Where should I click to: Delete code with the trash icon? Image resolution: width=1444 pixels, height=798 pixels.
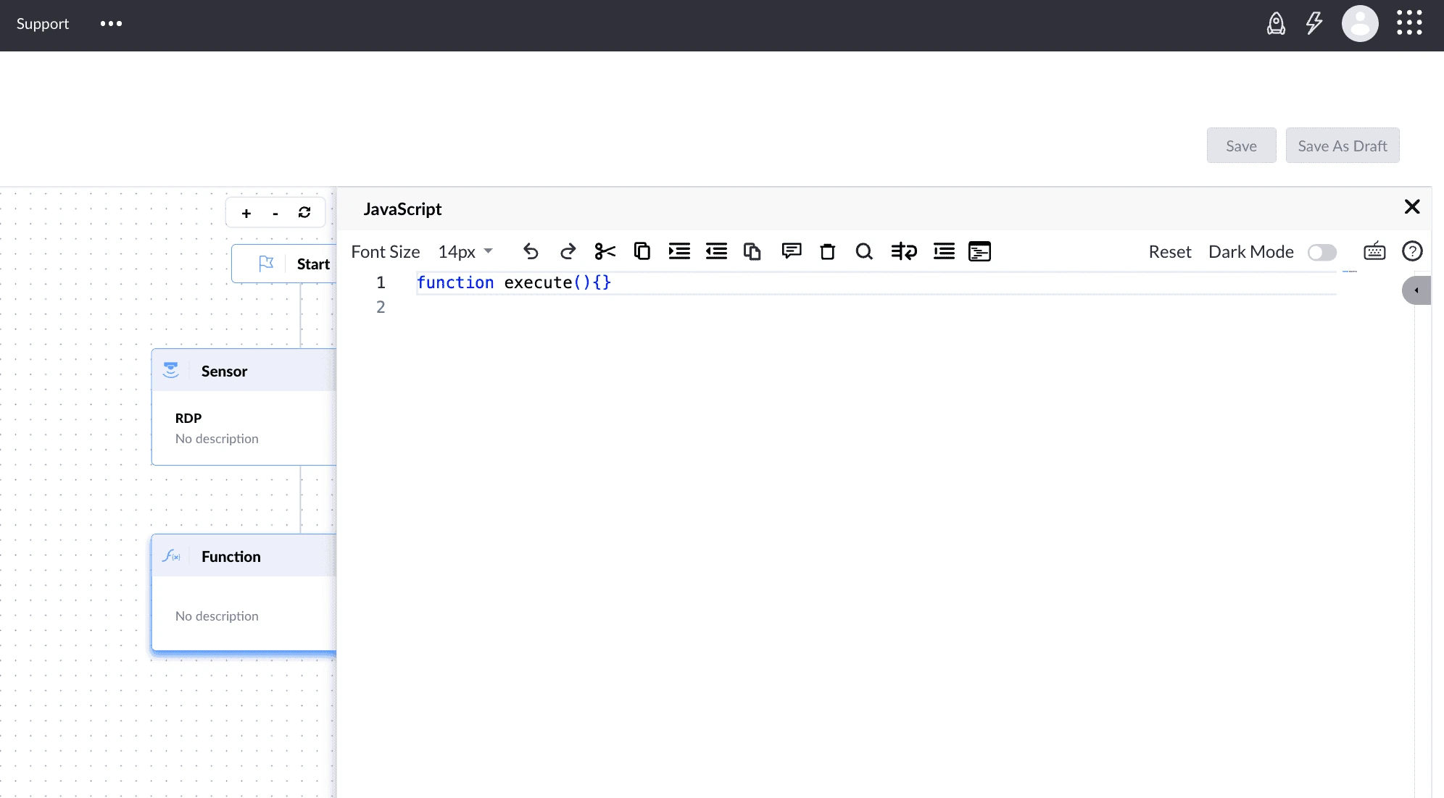coord(827,251)
